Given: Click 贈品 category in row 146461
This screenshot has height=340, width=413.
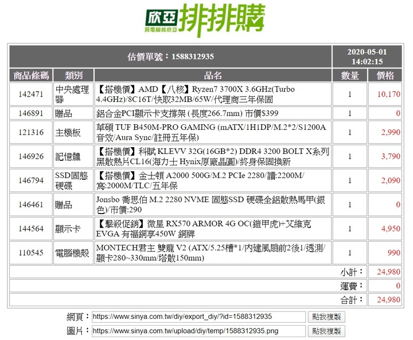Looking at the screenshot, I should pos(73,204).
